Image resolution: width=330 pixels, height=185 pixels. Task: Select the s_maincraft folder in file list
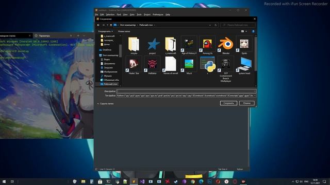(x=171, y=46)
